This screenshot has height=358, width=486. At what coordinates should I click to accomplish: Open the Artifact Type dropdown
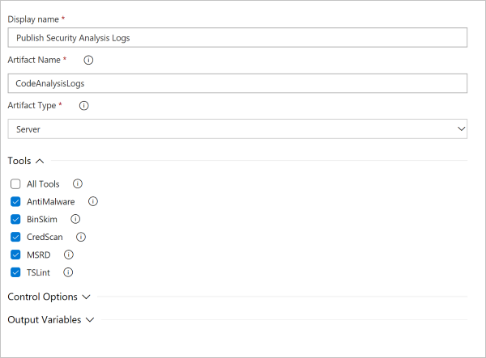coord(237,129)
